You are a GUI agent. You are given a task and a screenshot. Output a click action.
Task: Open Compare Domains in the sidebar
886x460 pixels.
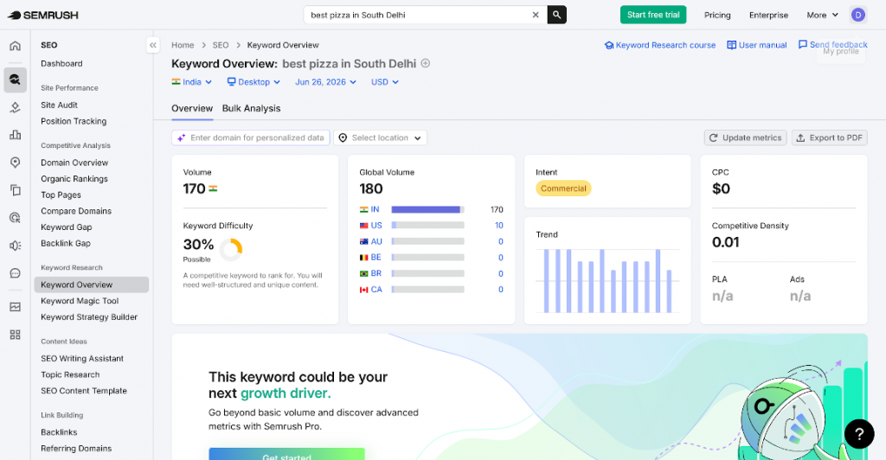pyautogui.click(x=76, y=211)
